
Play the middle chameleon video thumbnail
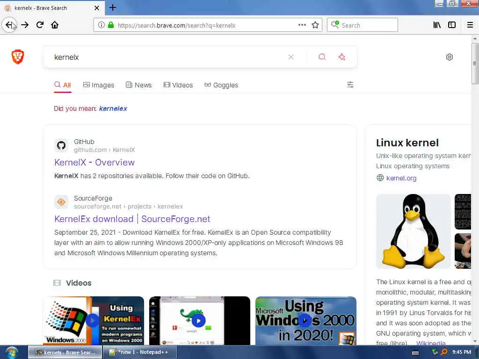coord(199,321)
